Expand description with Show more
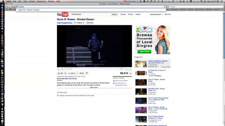Screen dimensions: 225x126 tap(94, 87)
